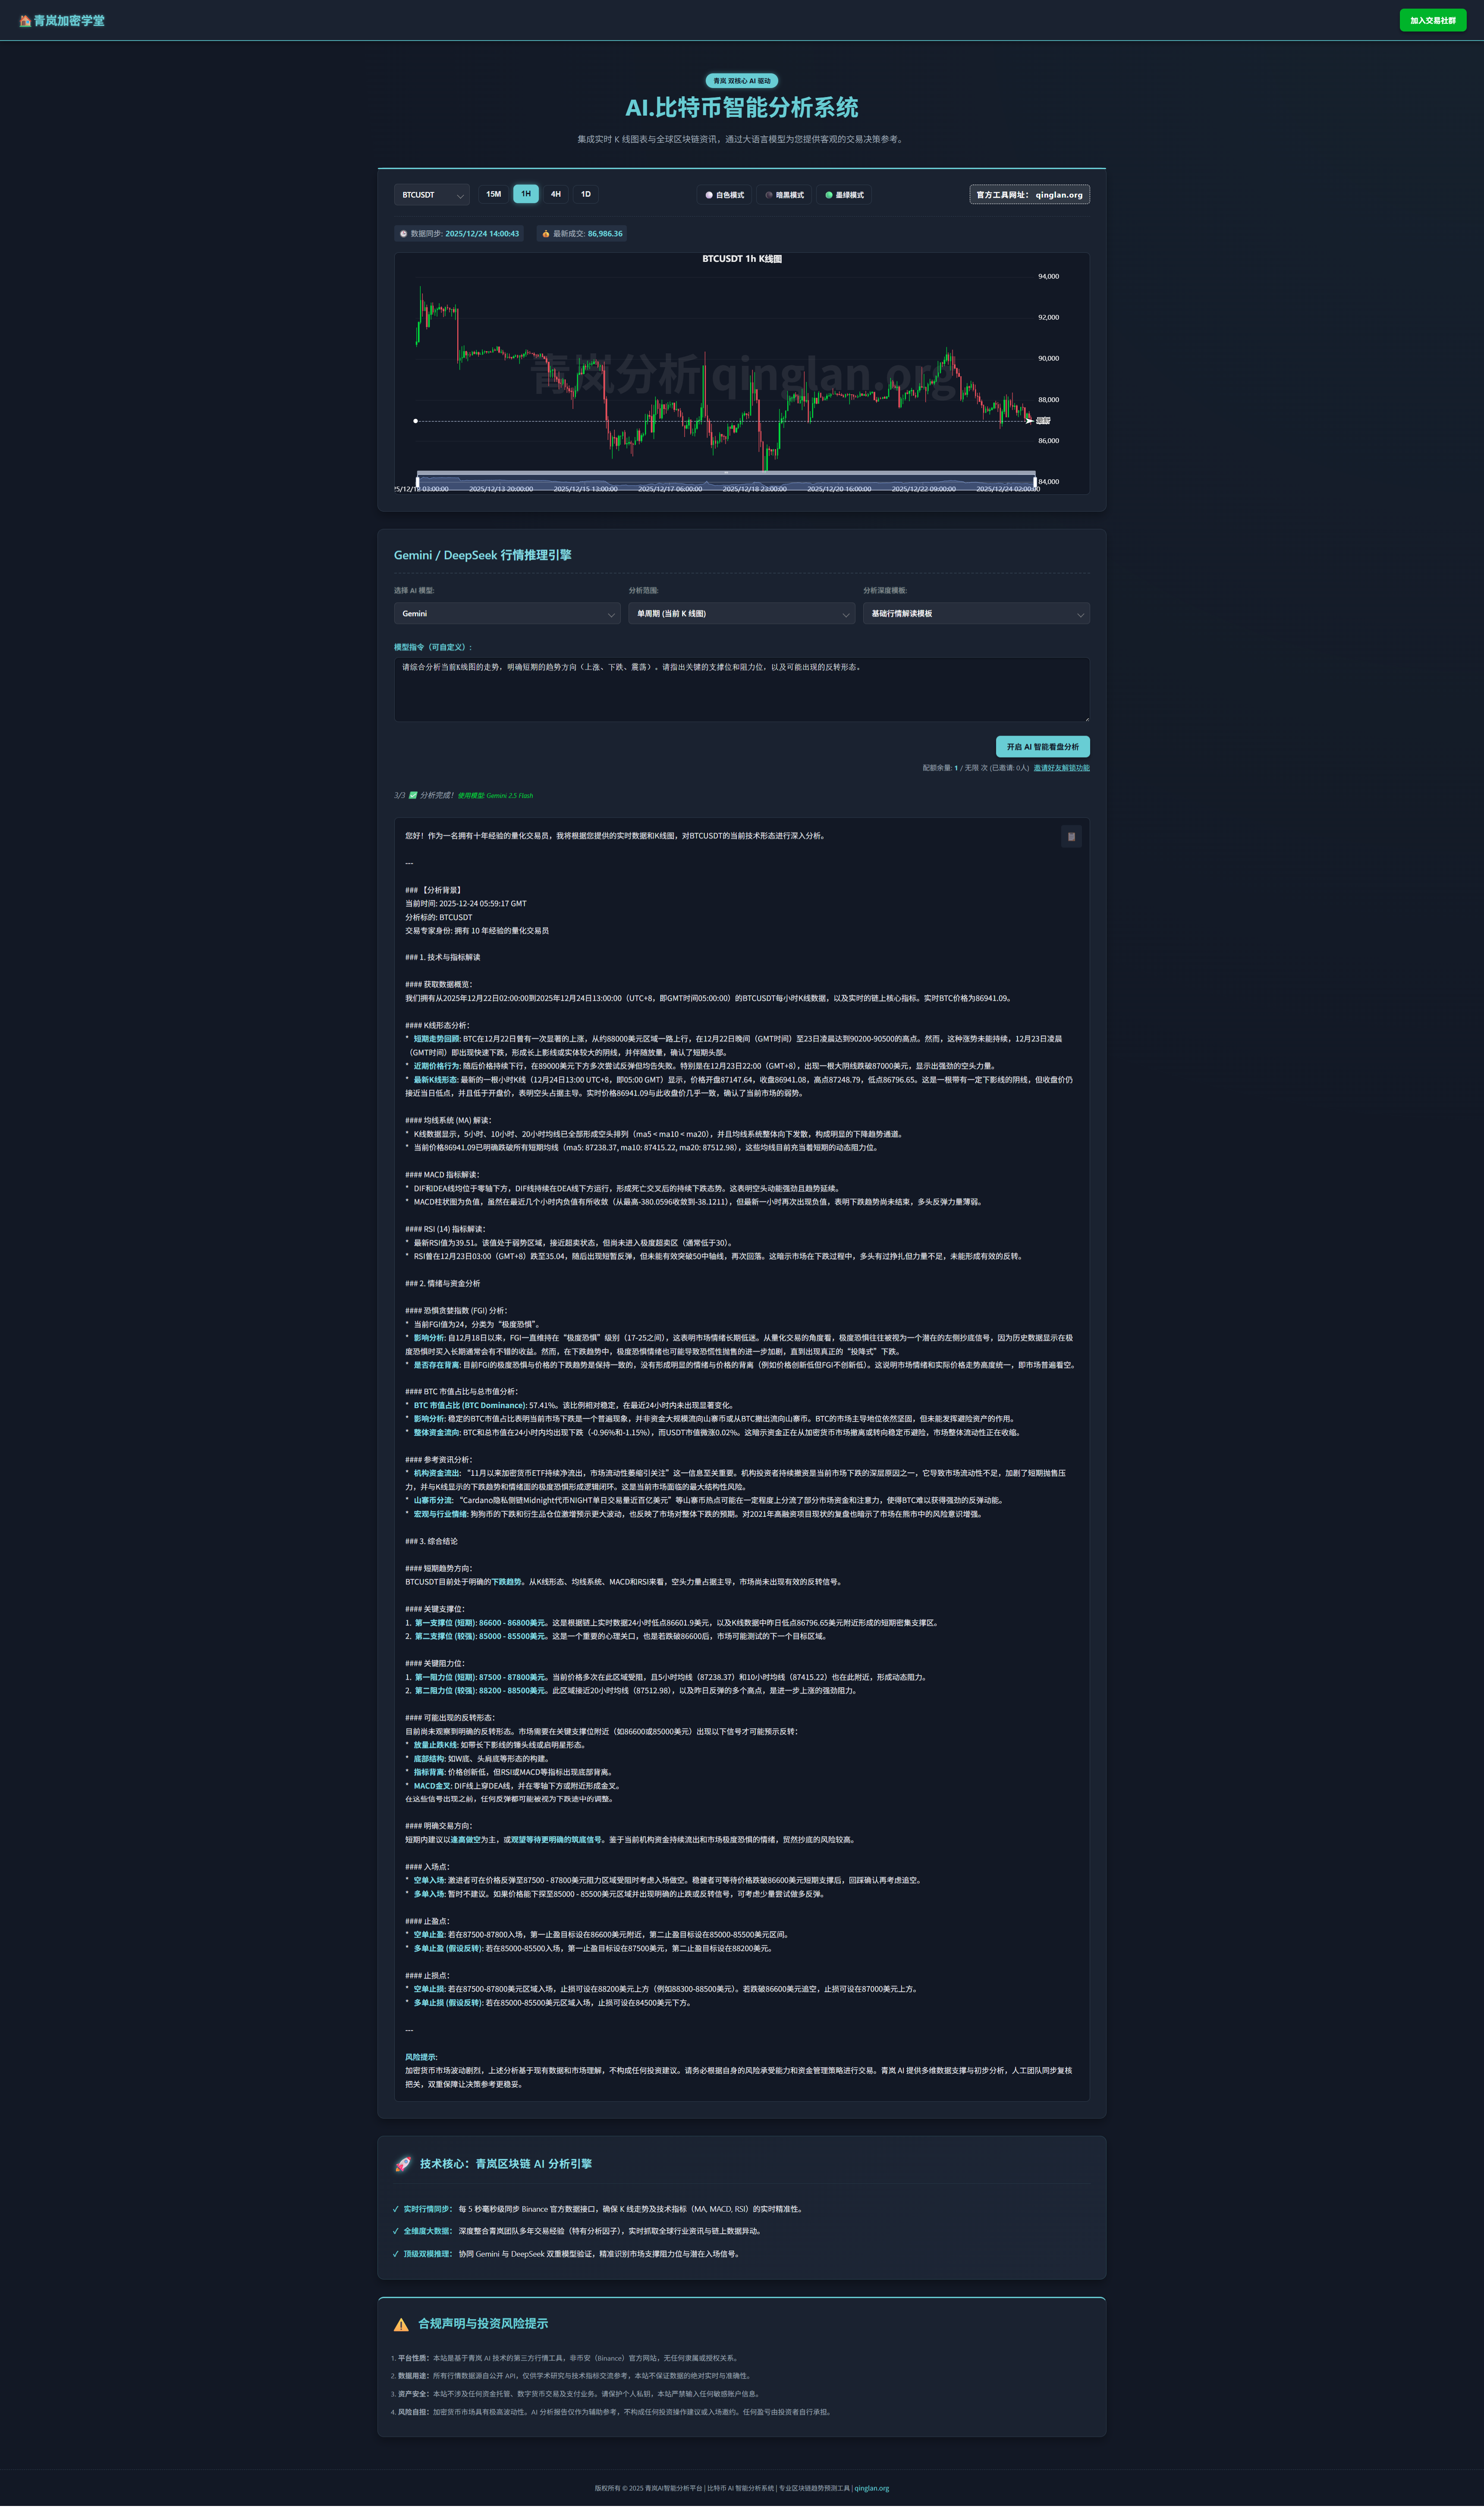Click the clipboard copy icon on analysis report

click(x=1071, y=837)
